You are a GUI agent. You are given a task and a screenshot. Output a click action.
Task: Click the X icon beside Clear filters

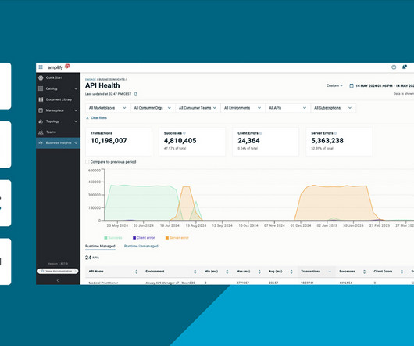(87, 118)
